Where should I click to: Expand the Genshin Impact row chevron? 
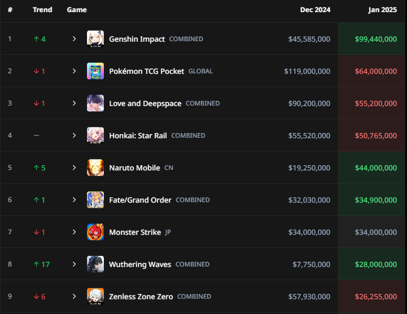tap(74, 39)
